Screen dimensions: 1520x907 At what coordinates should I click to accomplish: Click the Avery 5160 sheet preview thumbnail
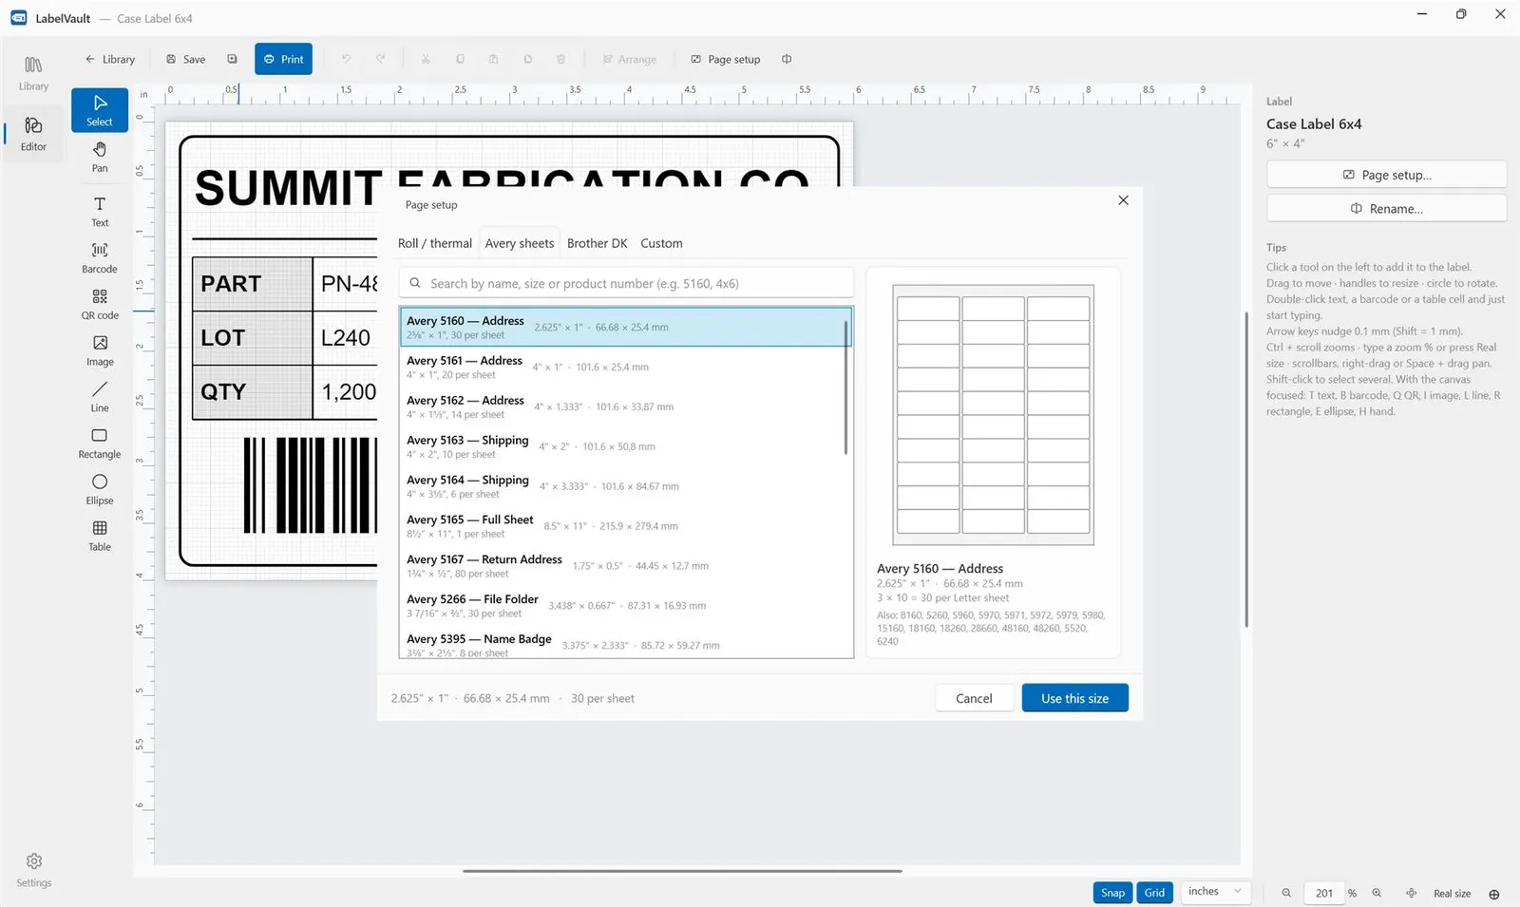993,414
